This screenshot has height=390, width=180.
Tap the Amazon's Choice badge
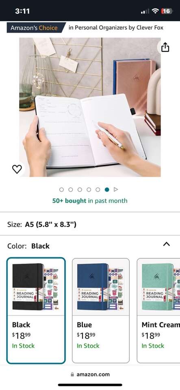pyautogui.click(x=36, y=28)
